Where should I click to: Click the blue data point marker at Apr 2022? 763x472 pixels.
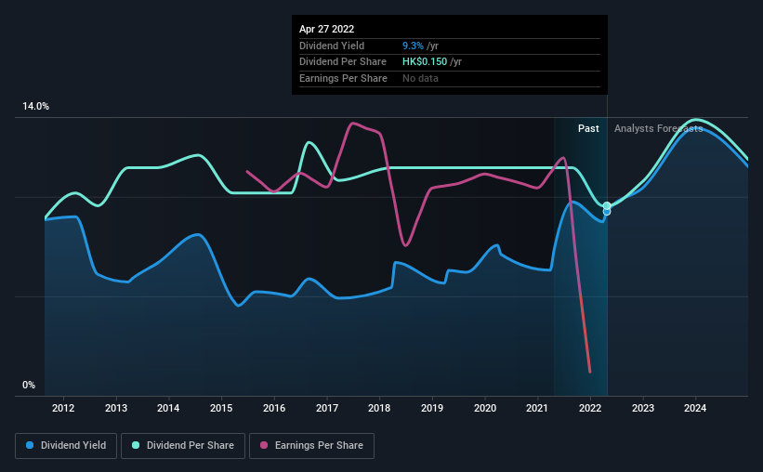(607, 212)
